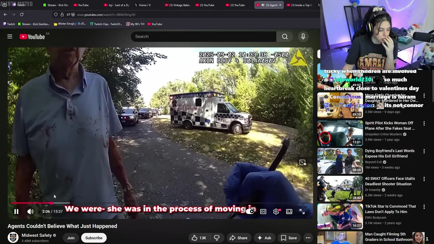This screenshot has height=244, width=434.
Task: Save the video to a playlist
Action: (x=289, y=238)
